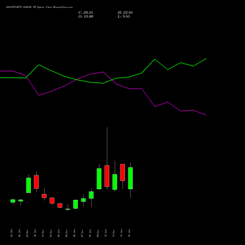The width and height of the screenshot is (245, 245).
Task: Click the 09 Jan tall green candle
Action: tap(99, 179)
